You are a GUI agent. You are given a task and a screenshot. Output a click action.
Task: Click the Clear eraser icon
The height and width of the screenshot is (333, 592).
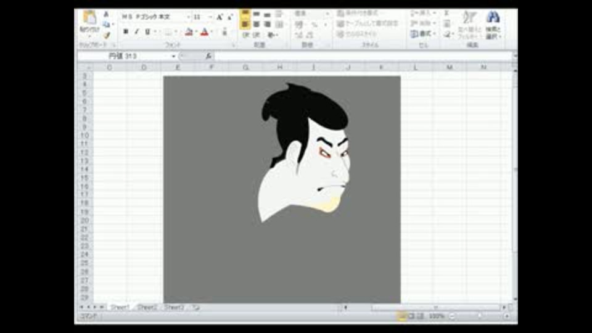(x=447, y=35)
